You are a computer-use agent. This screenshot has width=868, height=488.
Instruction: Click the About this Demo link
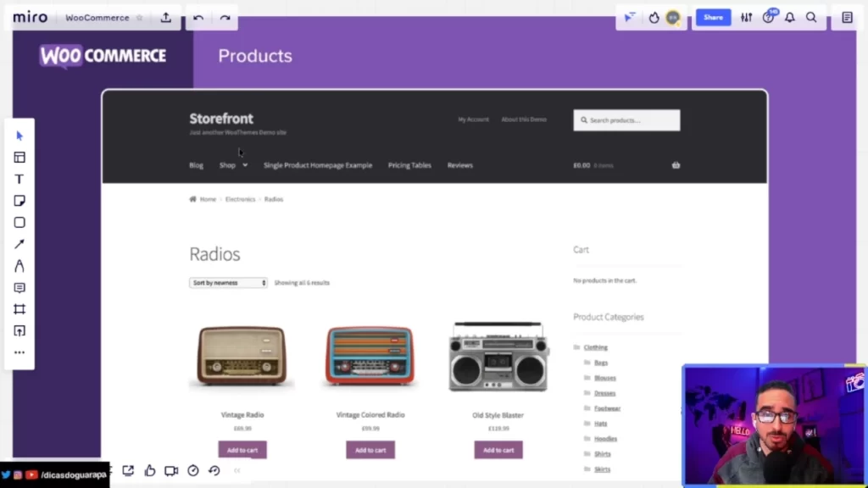[524, 119]
